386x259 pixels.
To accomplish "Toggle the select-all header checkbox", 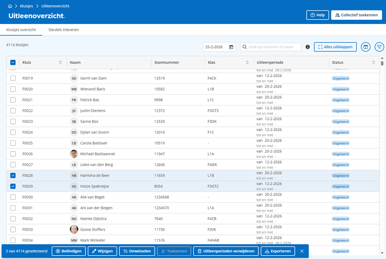I will (13, 62).
